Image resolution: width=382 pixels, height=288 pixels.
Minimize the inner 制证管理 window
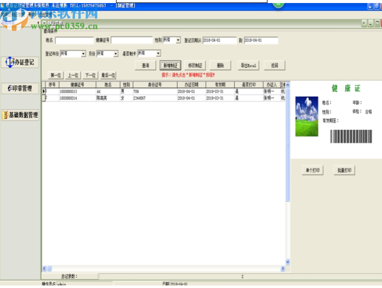point(370,24)
